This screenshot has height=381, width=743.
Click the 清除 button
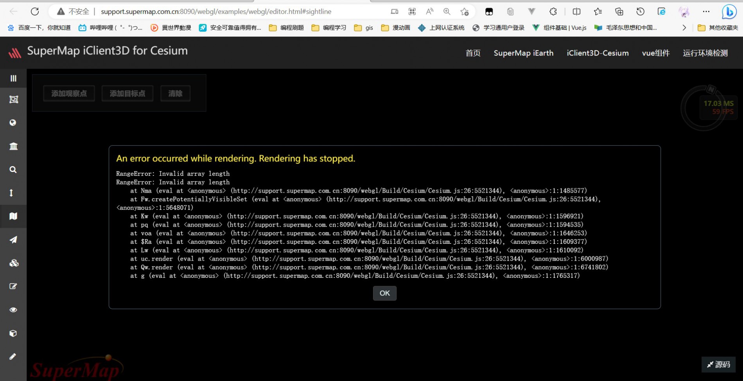click(175, 93)
